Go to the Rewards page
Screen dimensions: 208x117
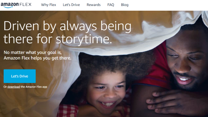[x=94, y=5]
